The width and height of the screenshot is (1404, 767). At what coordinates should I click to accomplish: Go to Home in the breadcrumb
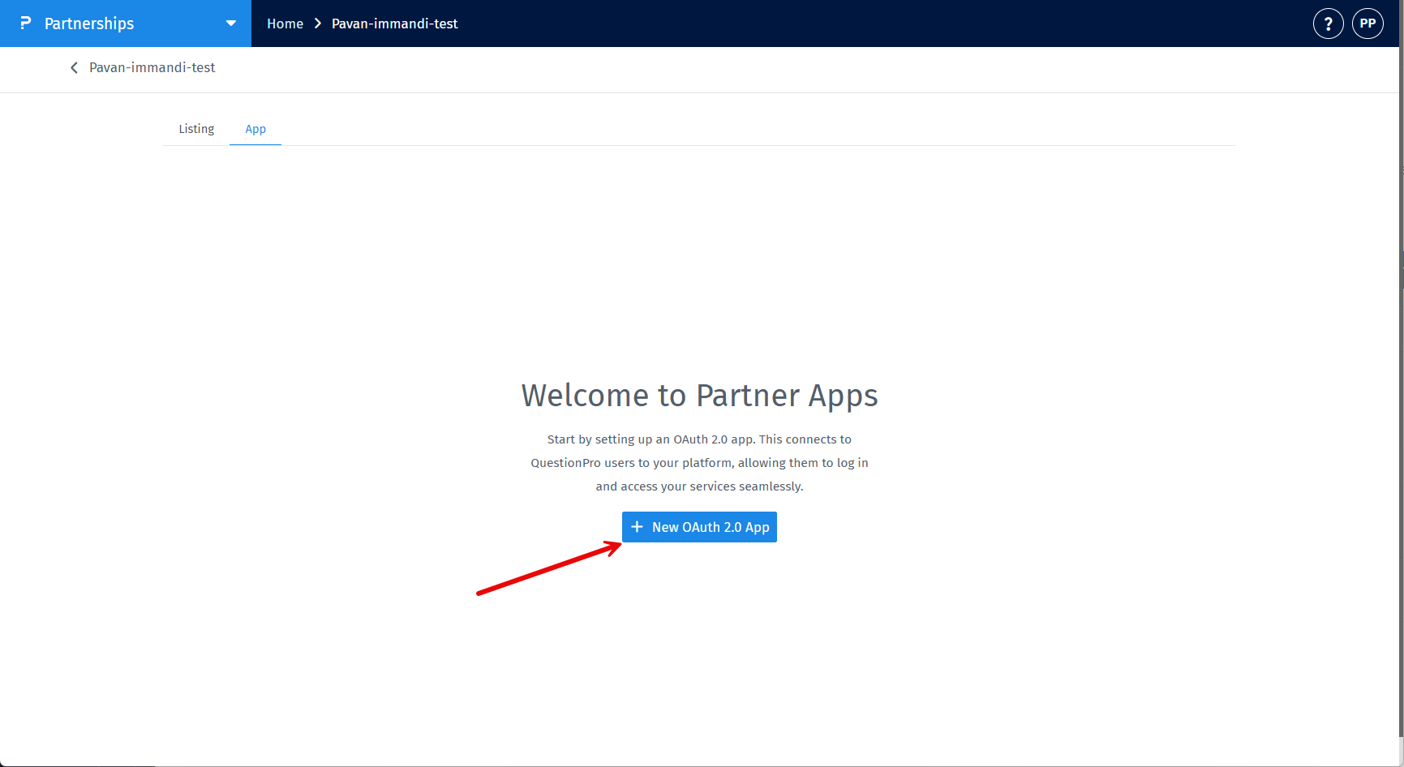pyautogui.click(x=285, y=24)
